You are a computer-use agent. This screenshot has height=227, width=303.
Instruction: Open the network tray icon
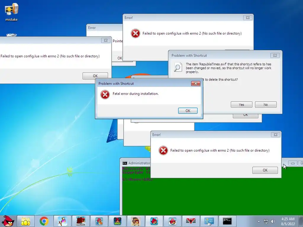266,221
